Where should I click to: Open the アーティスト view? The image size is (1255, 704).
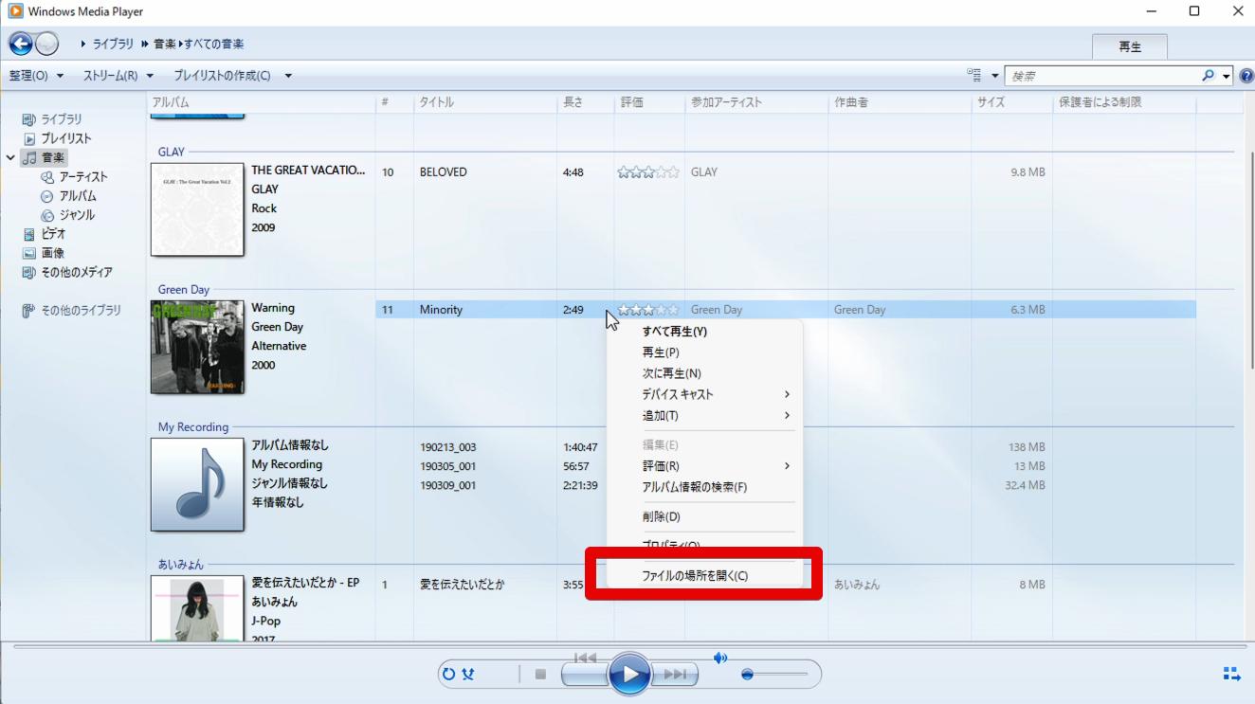[x=83, y=177]
